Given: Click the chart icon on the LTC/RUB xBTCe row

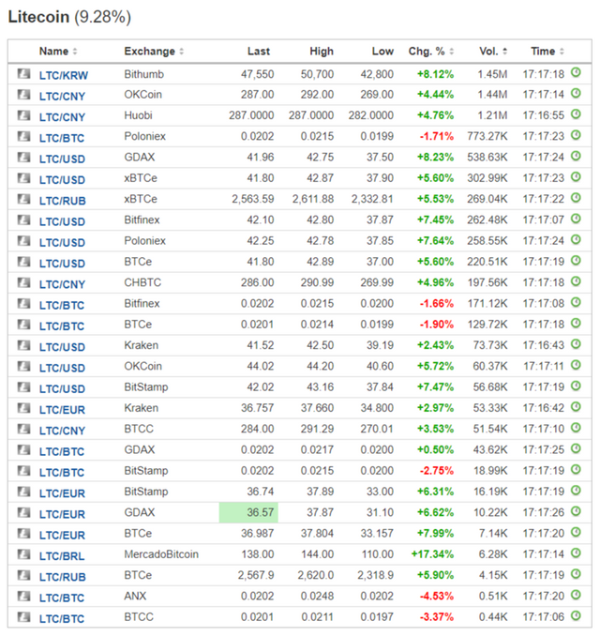Looking at the screenshot, I should [x=24, y=199].
